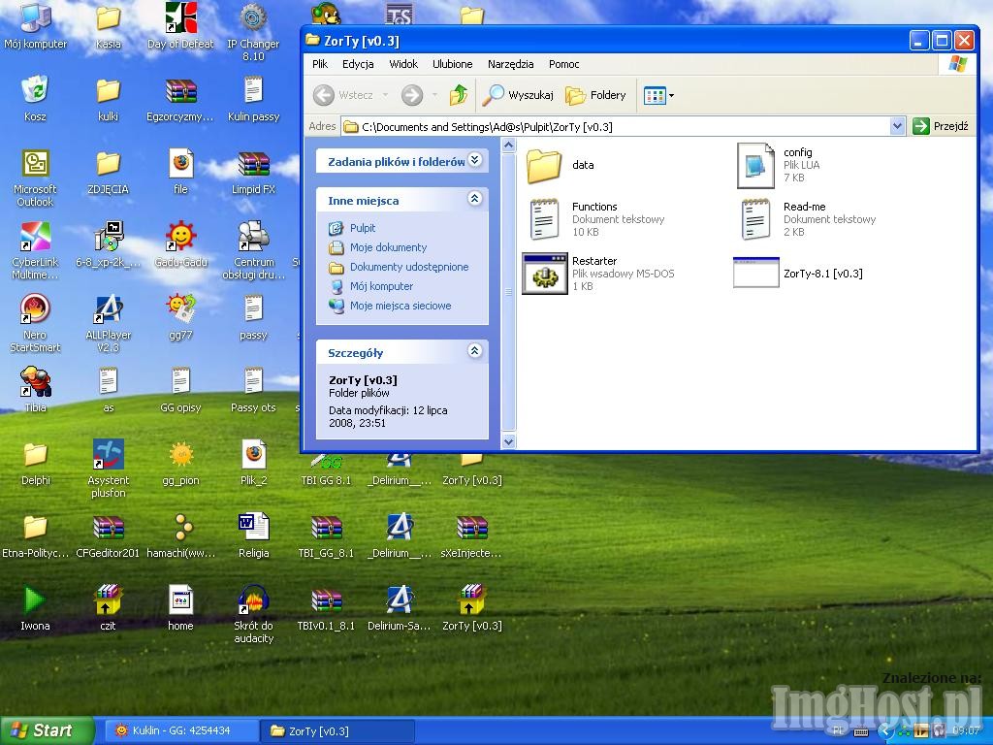Click the sidebar scrollbar up arrow
This screenshot has height=745, width=993.
point(508,146)
